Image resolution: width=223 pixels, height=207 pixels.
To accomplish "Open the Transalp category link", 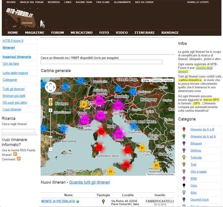I will coord(196,157).
